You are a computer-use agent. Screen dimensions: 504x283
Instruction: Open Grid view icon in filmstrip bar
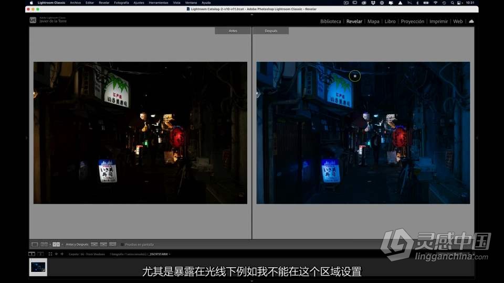(50, 254)
